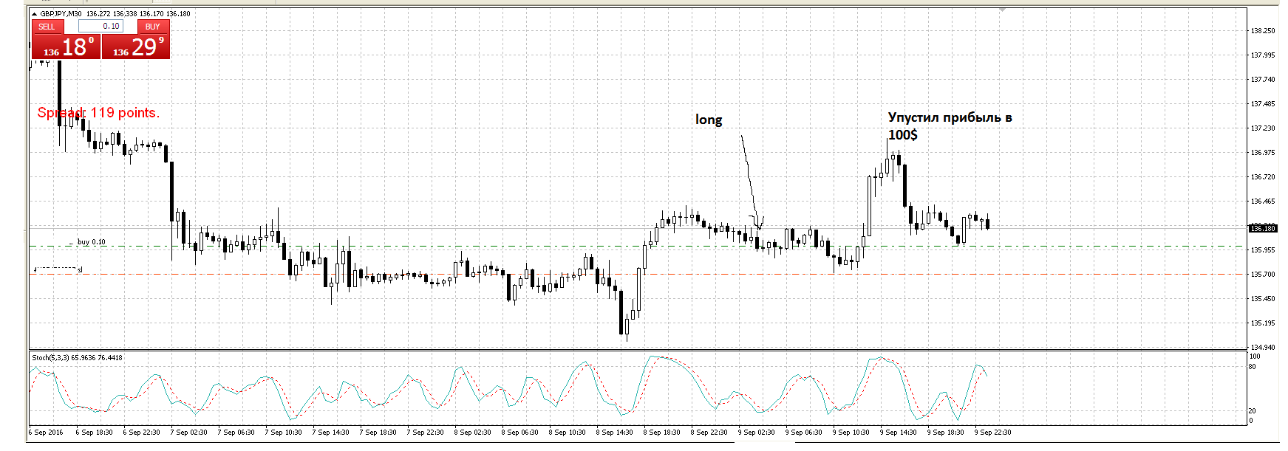This screenshot has width=1288, height=451.
Task: Click the 136.29 buy price tile
Action: point(136,47)
